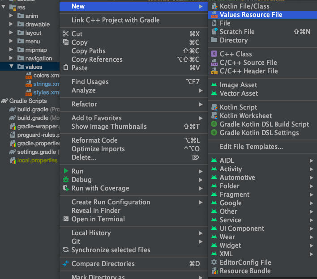This screenshot has height=279, width=317.
Task: Collapse the res folder arrow
Action: [4, 7]
